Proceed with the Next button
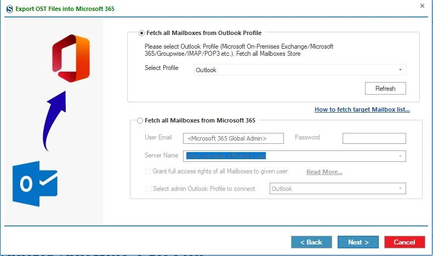This screenshot has height=256, width=433. [x=358, y=242]
